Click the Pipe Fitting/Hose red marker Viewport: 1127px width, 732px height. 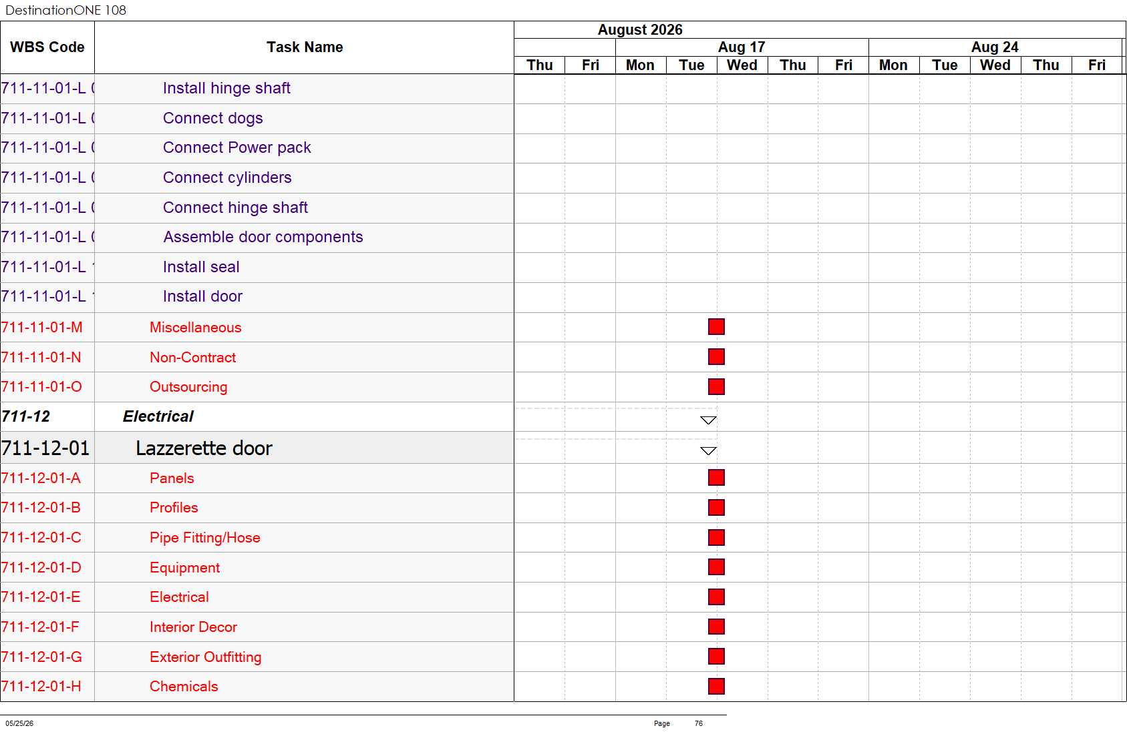(716, 538)
